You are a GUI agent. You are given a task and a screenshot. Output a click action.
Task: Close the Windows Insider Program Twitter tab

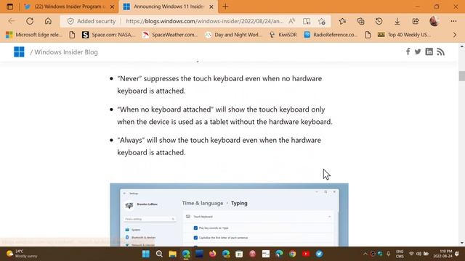point(112,7)
